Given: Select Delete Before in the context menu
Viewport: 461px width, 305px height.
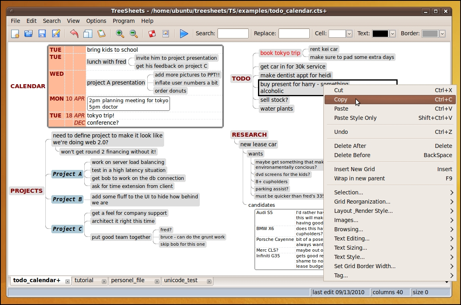Looking at the screenshot, I should [x=390, y=155].
